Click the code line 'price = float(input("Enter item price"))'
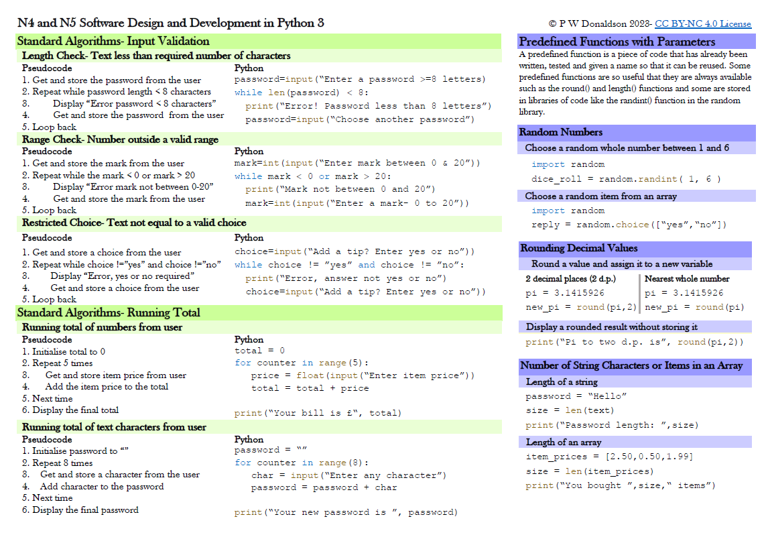Screen dimensions: 768x533 (363, 375)
